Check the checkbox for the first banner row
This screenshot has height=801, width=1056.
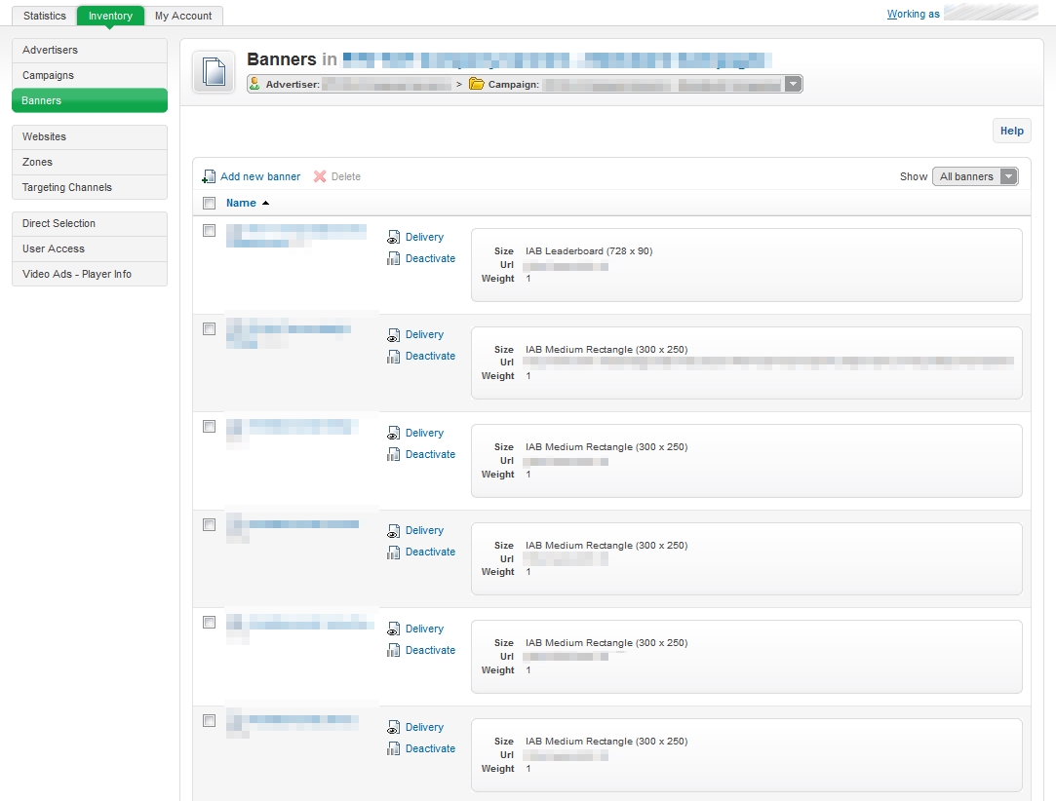(x=209, y=231)
